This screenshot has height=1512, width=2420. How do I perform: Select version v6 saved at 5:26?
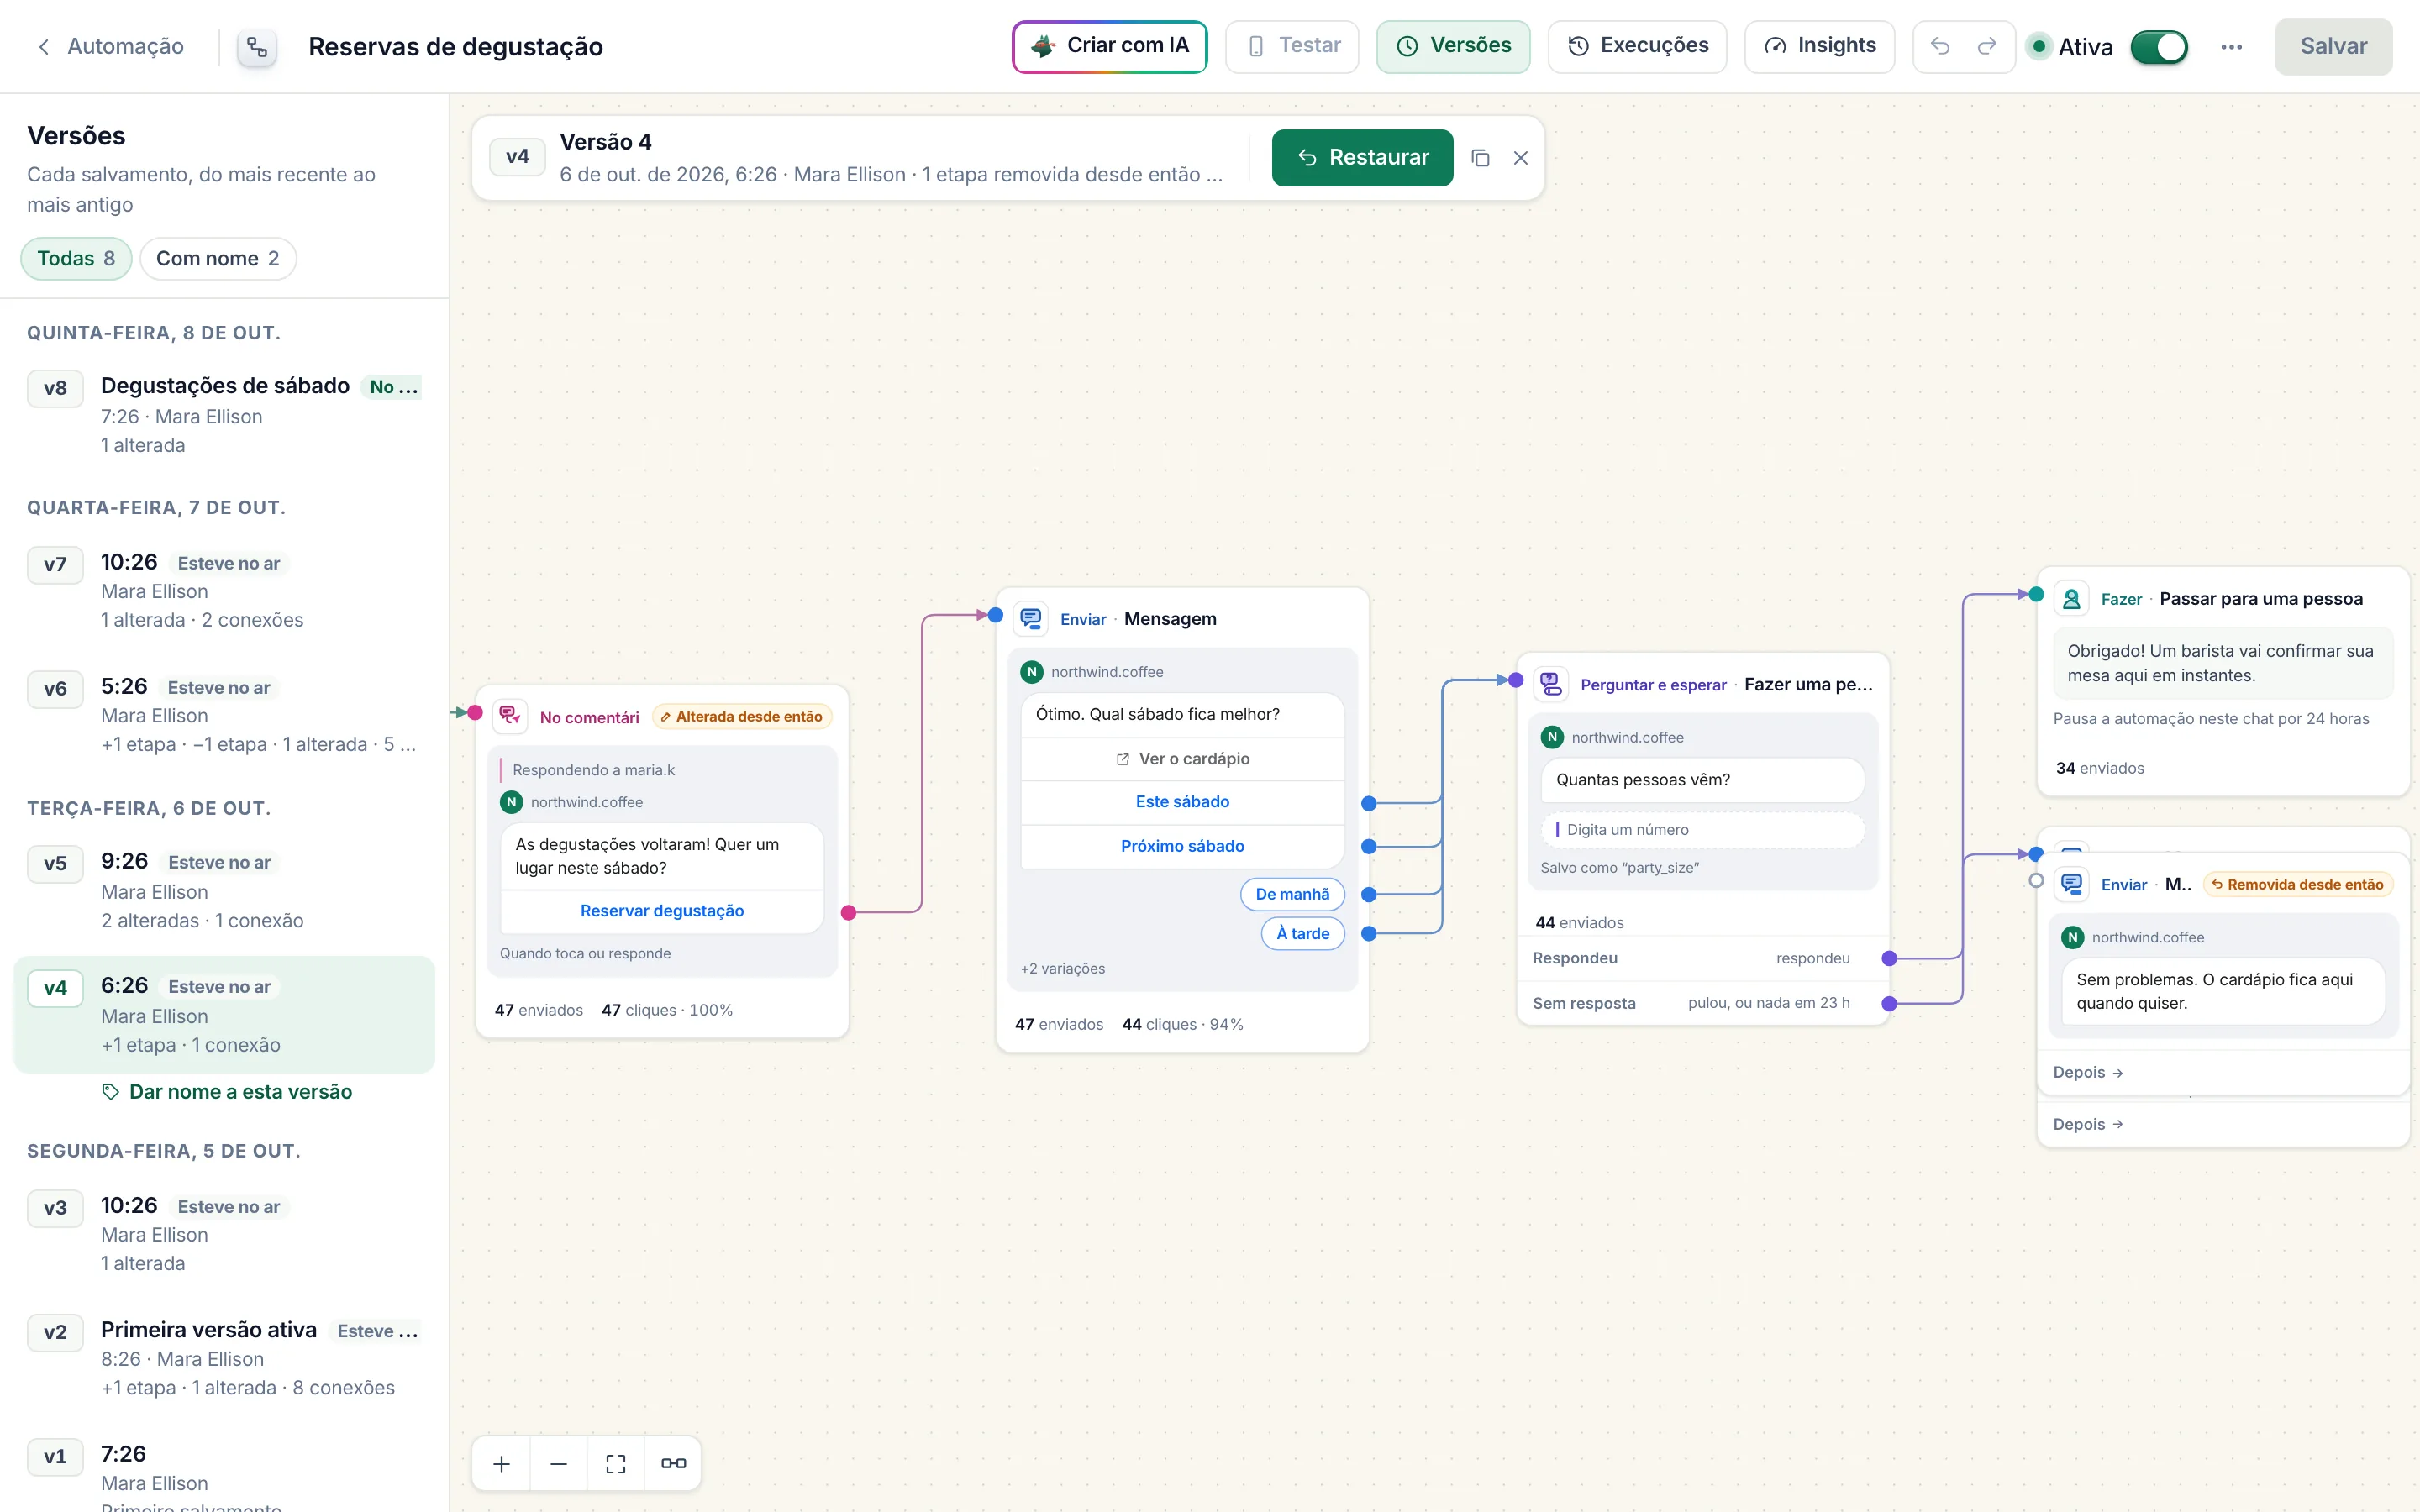[224, 714]
